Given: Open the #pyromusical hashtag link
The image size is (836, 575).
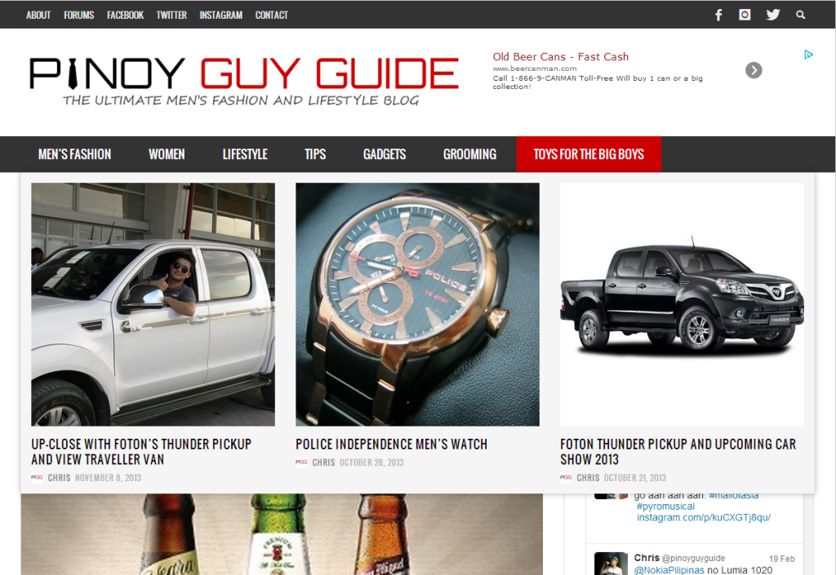Looking at the screenshot, I should [665, 506].
